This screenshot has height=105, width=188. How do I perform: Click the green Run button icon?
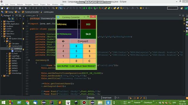[x=89, y=8]
